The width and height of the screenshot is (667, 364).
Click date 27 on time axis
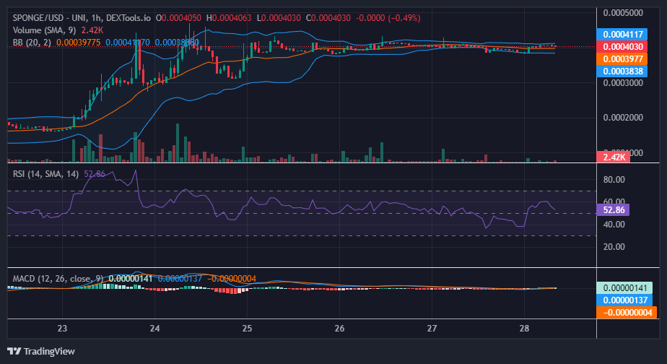[x=432, y=328]
